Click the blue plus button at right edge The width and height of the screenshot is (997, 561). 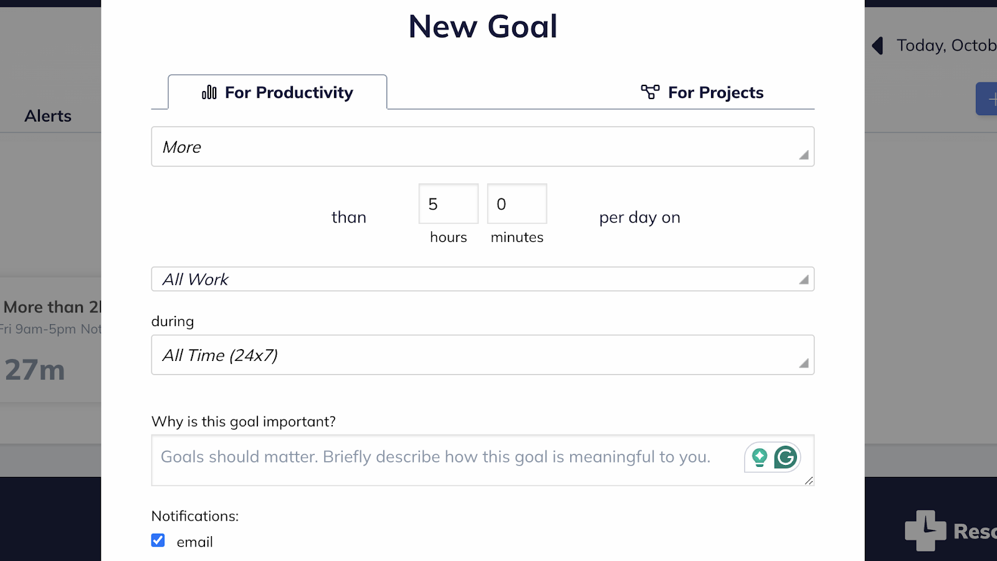pyautogui.click(x=987, y=98)
